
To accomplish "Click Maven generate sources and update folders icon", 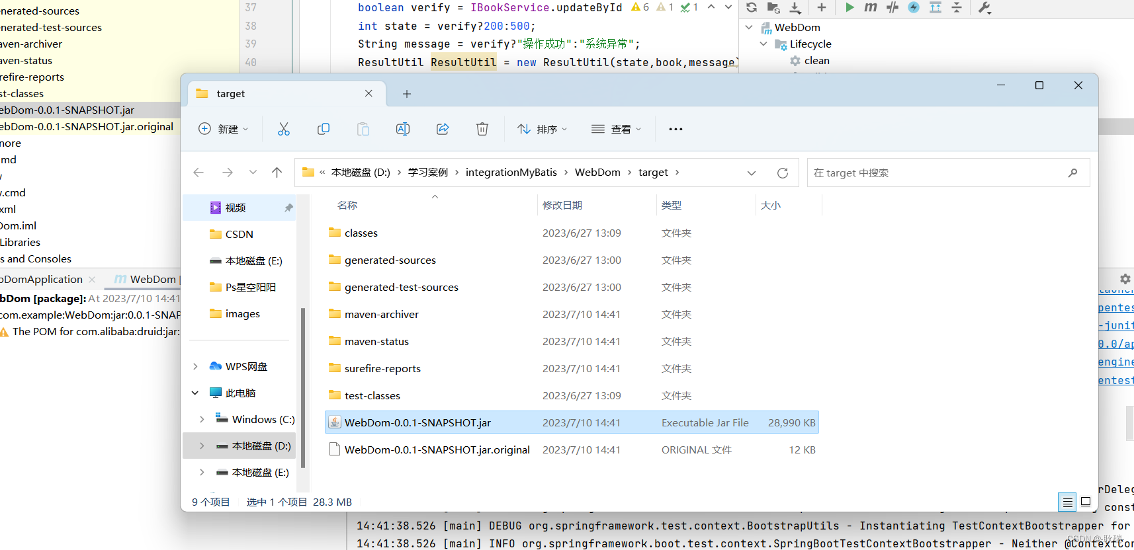I will pos(773,7).
